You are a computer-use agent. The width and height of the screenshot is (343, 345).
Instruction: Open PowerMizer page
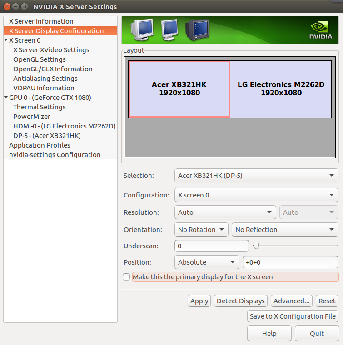point(32,117)
